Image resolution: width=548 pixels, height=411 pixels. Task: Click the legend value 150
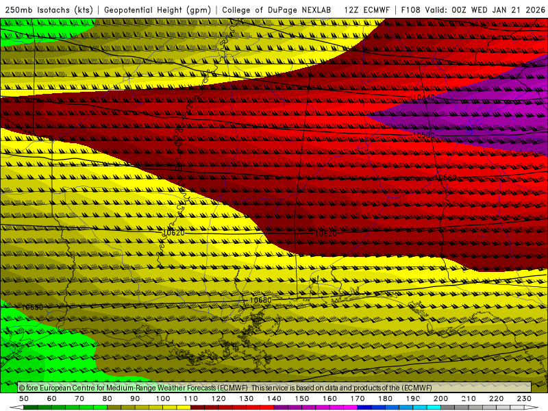(x=301, y=399)
